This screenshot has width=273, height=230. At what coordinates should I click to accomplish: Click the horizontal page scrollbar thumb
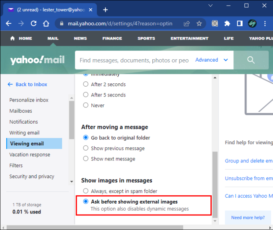coord(95,227)
